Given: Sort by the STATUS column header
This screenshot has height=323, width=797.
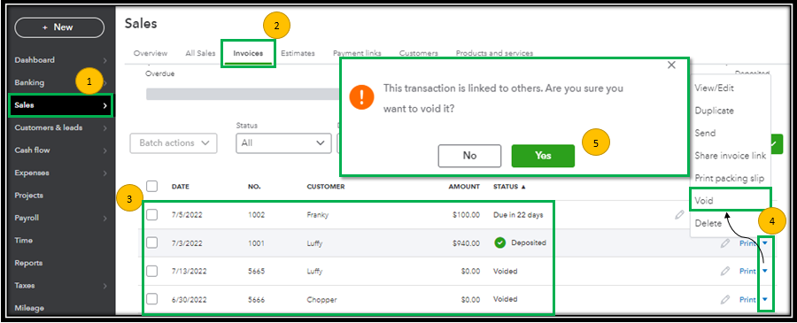Looking at the screenshot, I should (509, 187).
